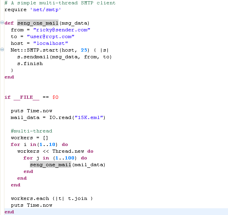
Task: Click the final highlighted end line
Action: click(x=9, y=212)
